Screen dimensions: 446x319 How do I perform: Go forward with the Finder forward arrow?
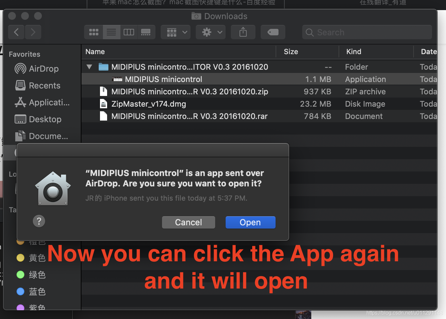coord(33,32)
